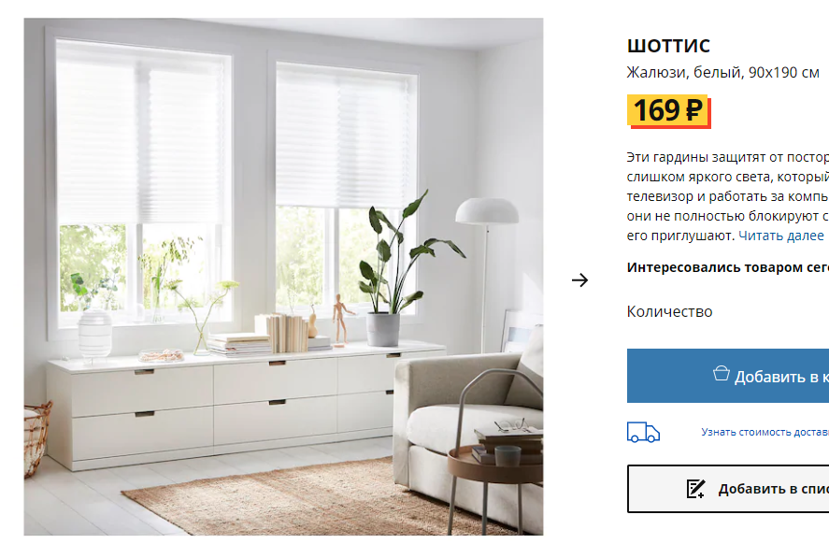Click the delivery truck icon

[643, 432]
